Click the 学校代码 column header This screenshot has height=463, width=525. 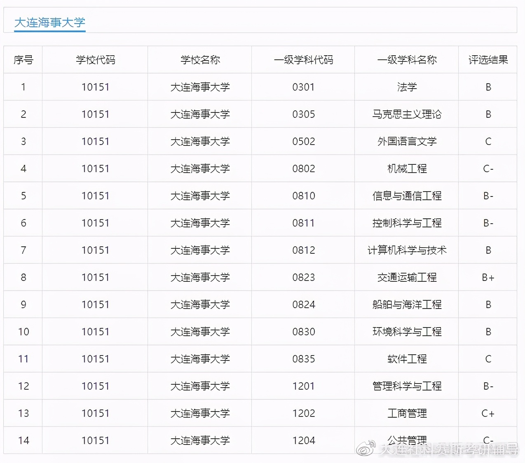click(x=95, y=60)
